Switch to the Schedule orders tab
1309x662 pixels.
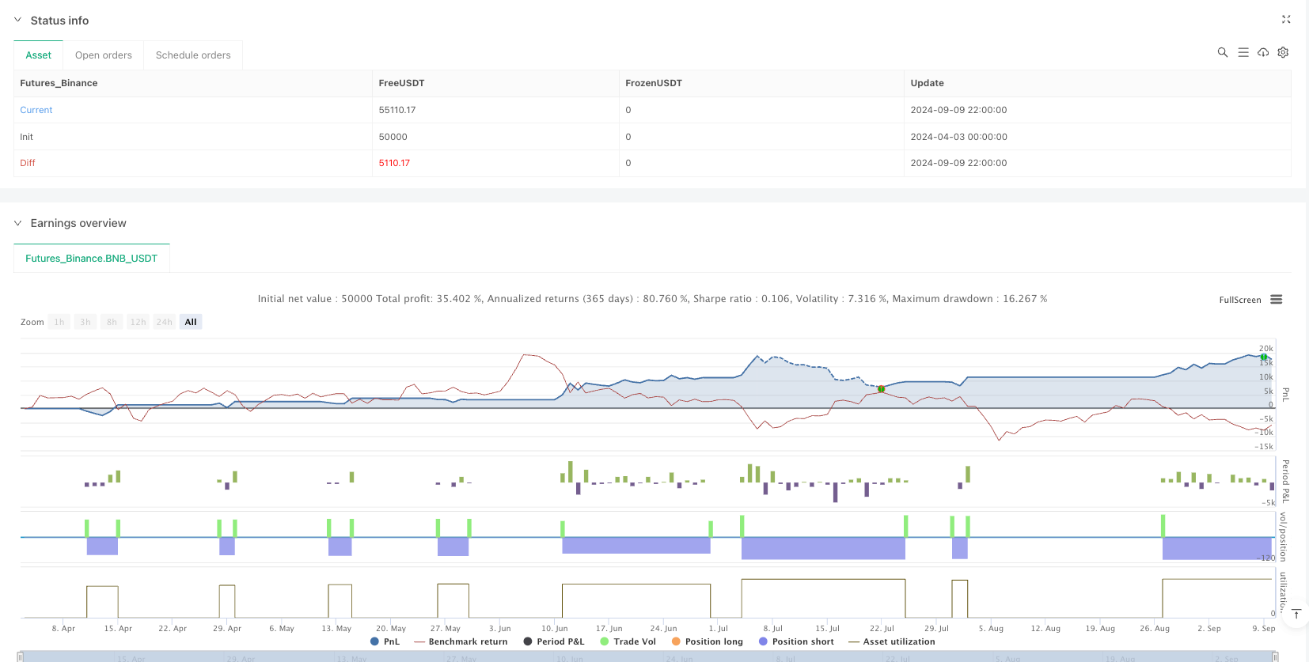coord(193,55)
